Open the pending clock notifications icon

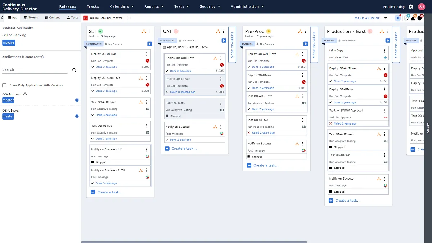406,18
